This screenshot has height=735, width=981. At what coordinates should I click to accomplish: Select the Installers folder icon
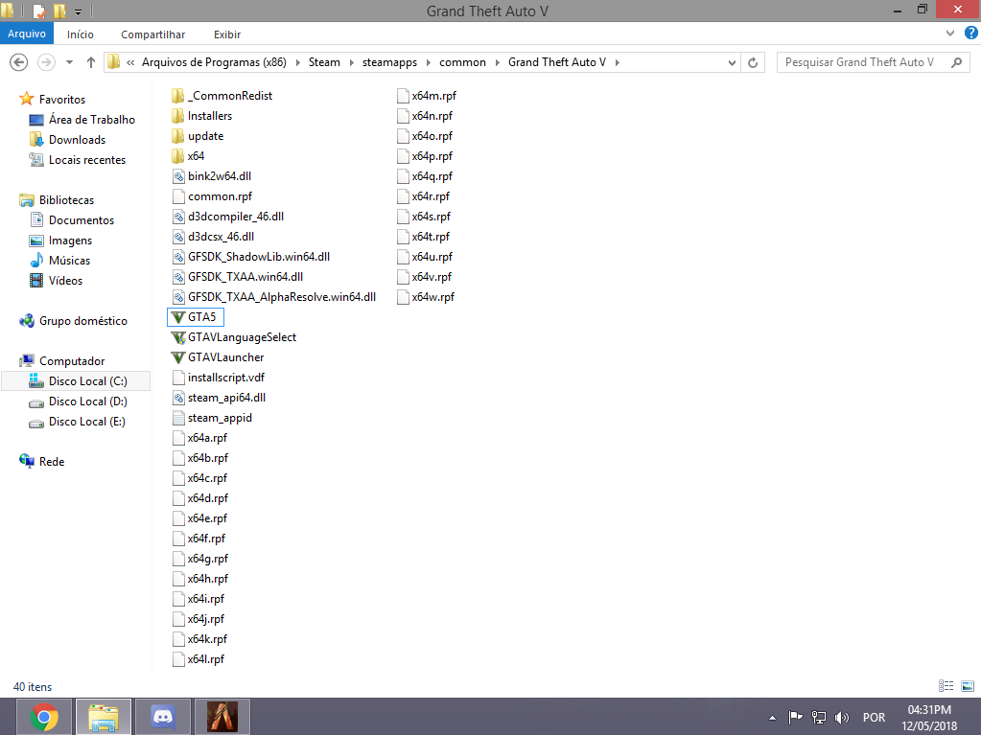(x=178, y=116)
